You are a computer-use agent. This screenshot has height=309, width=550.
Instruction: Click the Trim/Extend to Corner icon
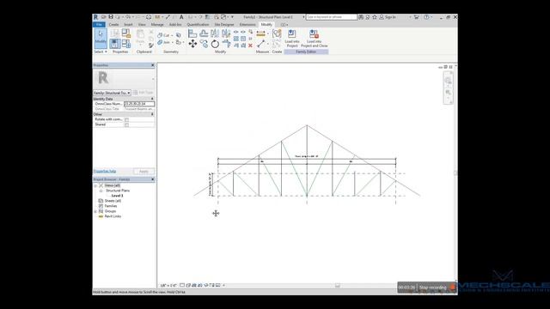226,44
